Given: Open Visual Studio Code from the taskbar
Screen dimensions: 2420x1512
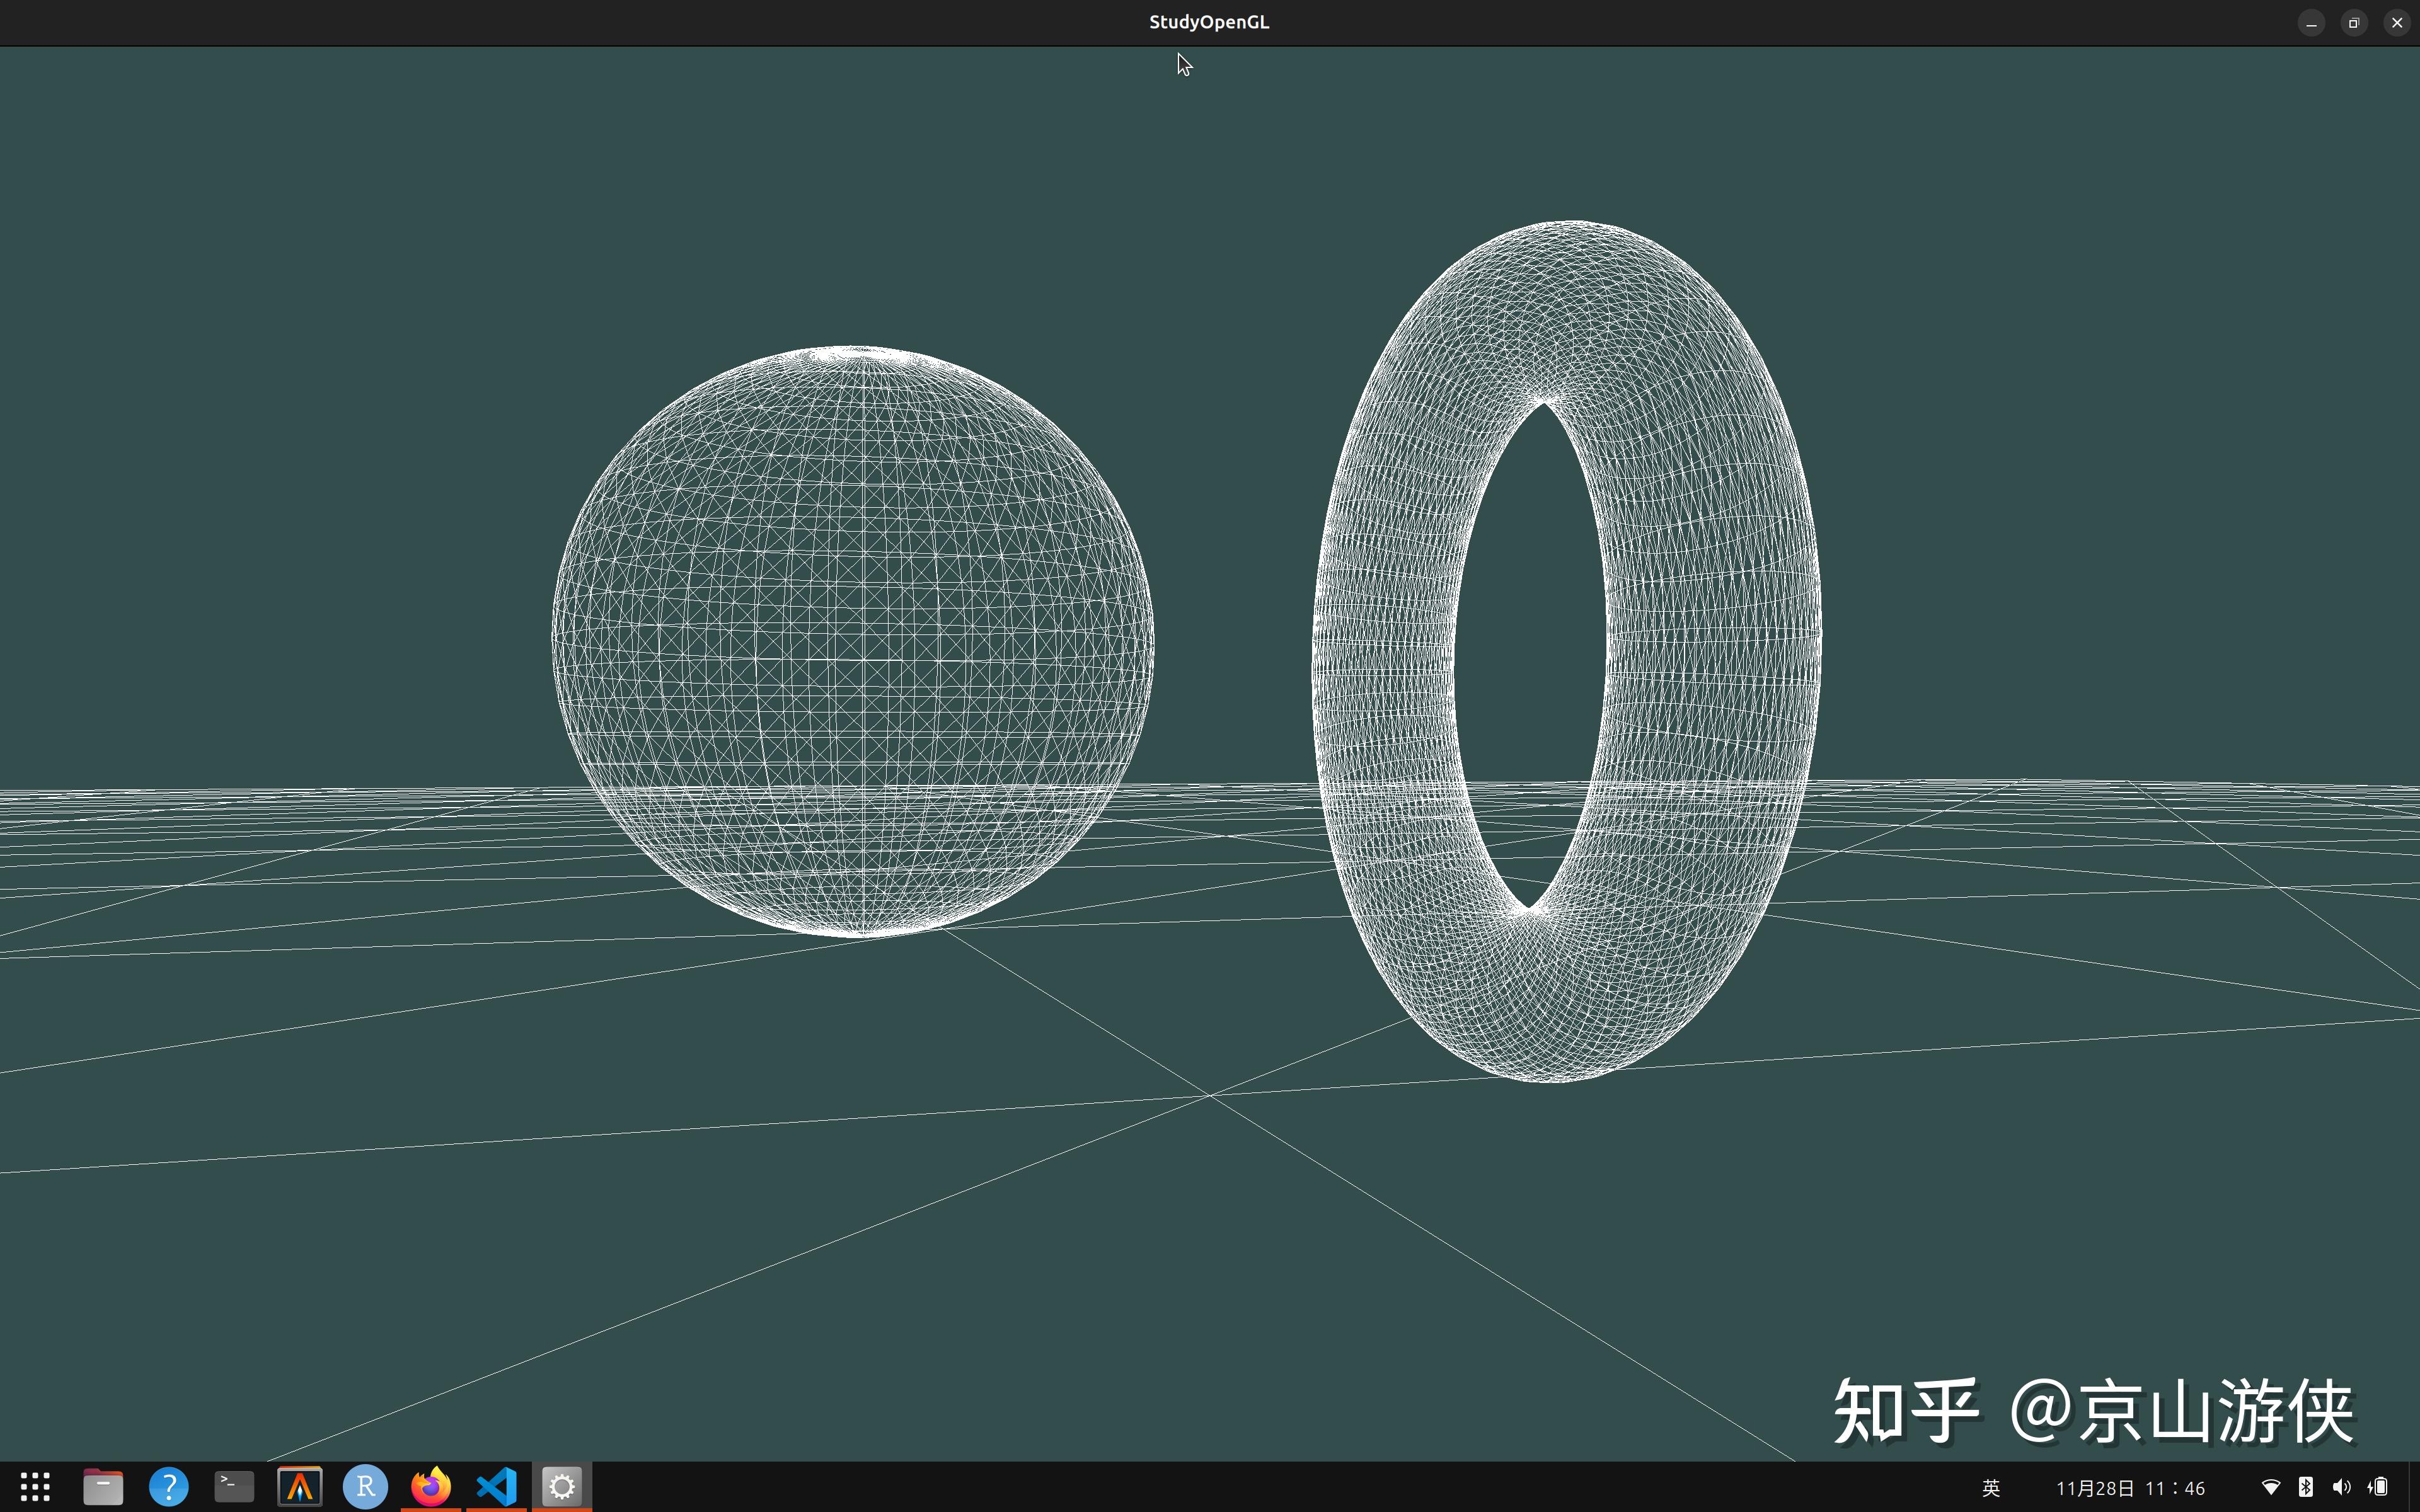Looking at the screenshot, I should pyautogui.click(x=495, y=1487).
